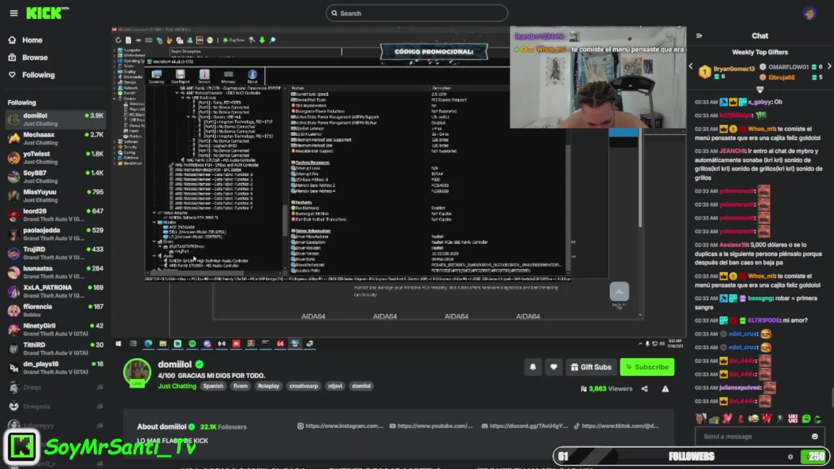The width and height of the screenshot is (834, 469).
Task: Click the green Buy Now toolbar star
Action: coord(224,40)
